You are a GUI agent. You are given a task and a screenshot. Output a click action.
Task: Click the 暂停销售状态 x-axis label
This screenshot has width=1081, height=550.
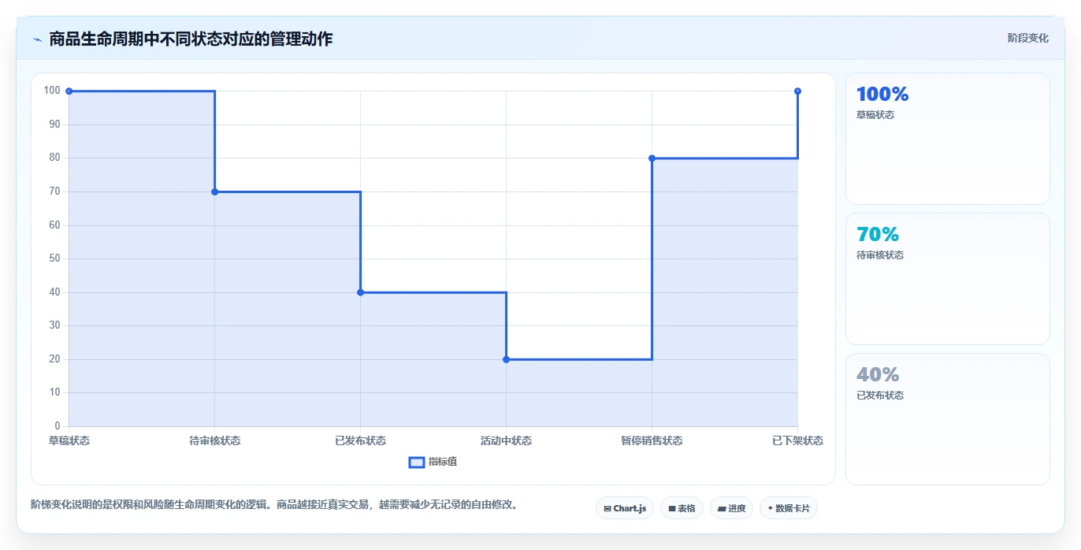pos(652,440)
